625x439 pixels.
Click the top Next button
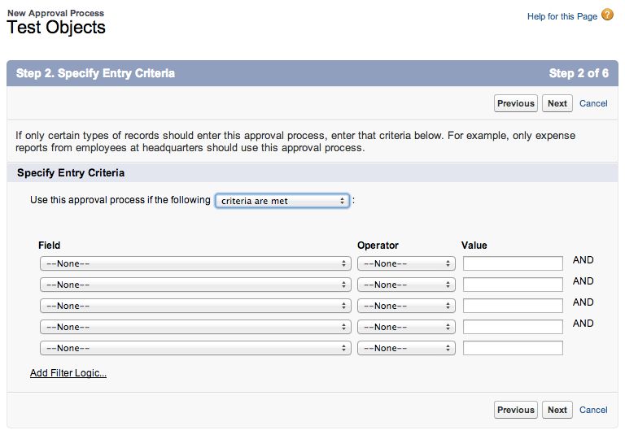(x=557, y=103)
